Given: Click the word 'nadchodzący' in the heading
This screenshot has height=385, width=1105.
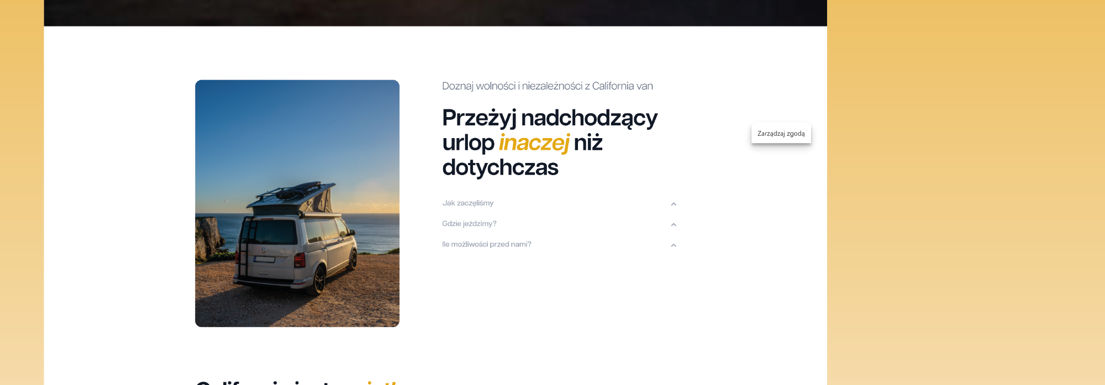Looking at the screenshot, I should pyautogui.click(x=589, y=118).
